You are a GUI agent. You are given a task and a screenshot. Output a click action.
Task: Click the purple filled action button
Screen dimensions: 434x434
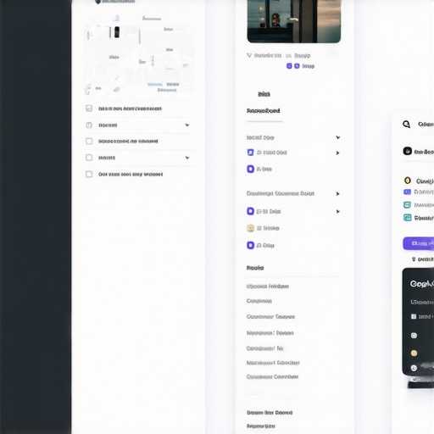tap(419, 243)
